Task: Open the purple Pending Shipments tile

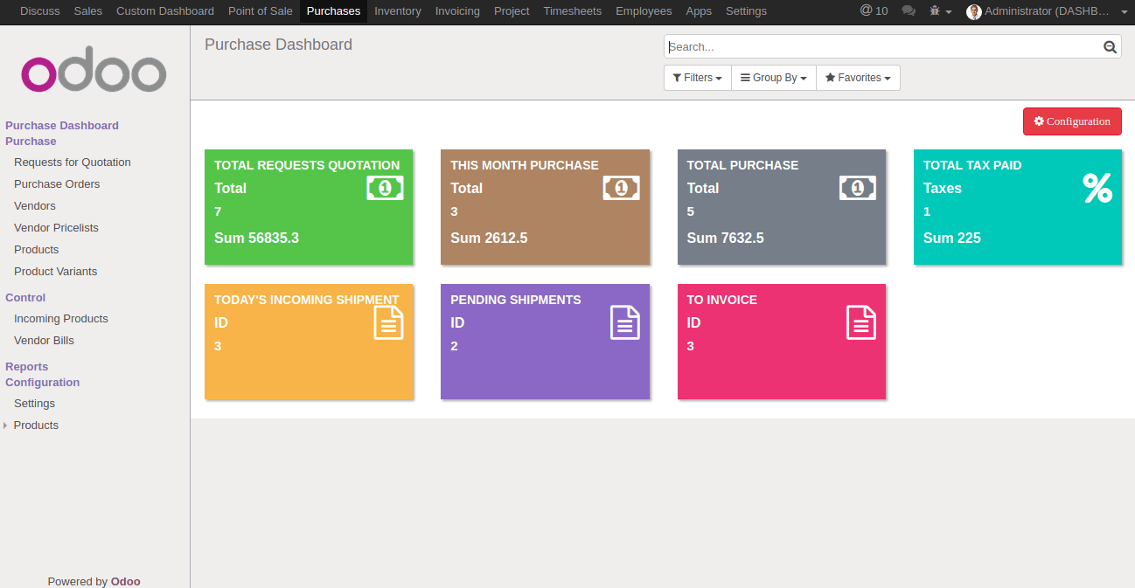Action: coord(545,342)
